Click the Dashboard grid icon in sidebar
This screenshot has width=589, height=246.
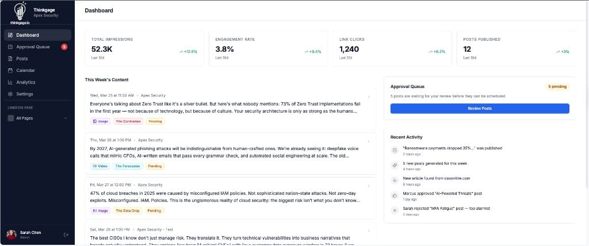10,35
